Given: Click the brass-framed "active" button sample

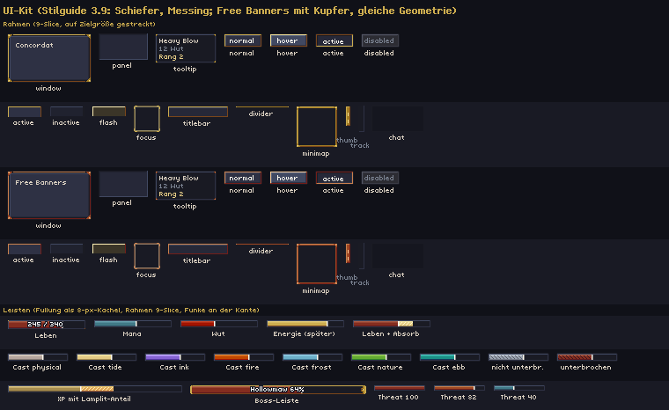Looking at the screenshot, I should click(334, 40).
